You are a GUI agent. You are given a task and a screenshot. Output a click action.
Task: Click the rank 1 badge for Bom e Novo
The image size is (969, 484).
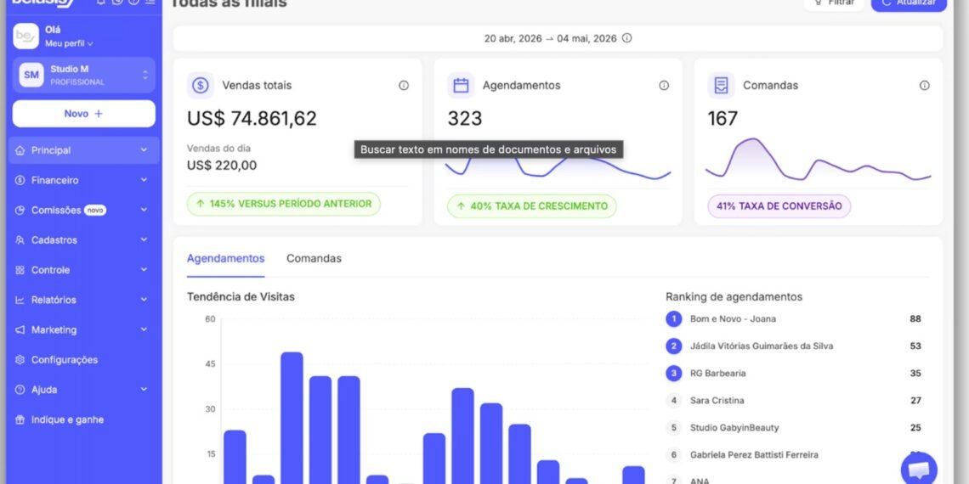tap(673, 319)
